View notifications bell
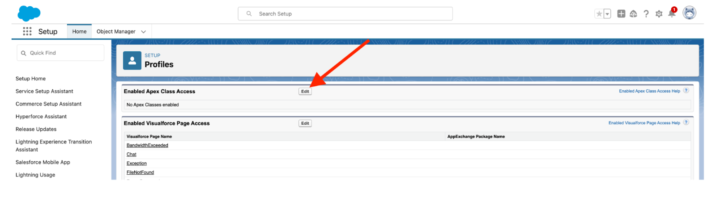 click(x=672, y=13)
